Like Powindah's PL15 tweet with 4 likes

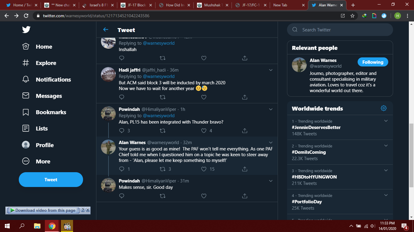click(204, 130)
